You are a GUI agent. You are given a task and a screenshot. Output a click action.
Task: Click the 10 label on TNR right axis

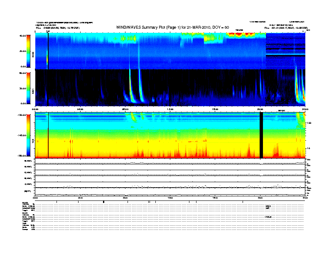pos(308,149)
